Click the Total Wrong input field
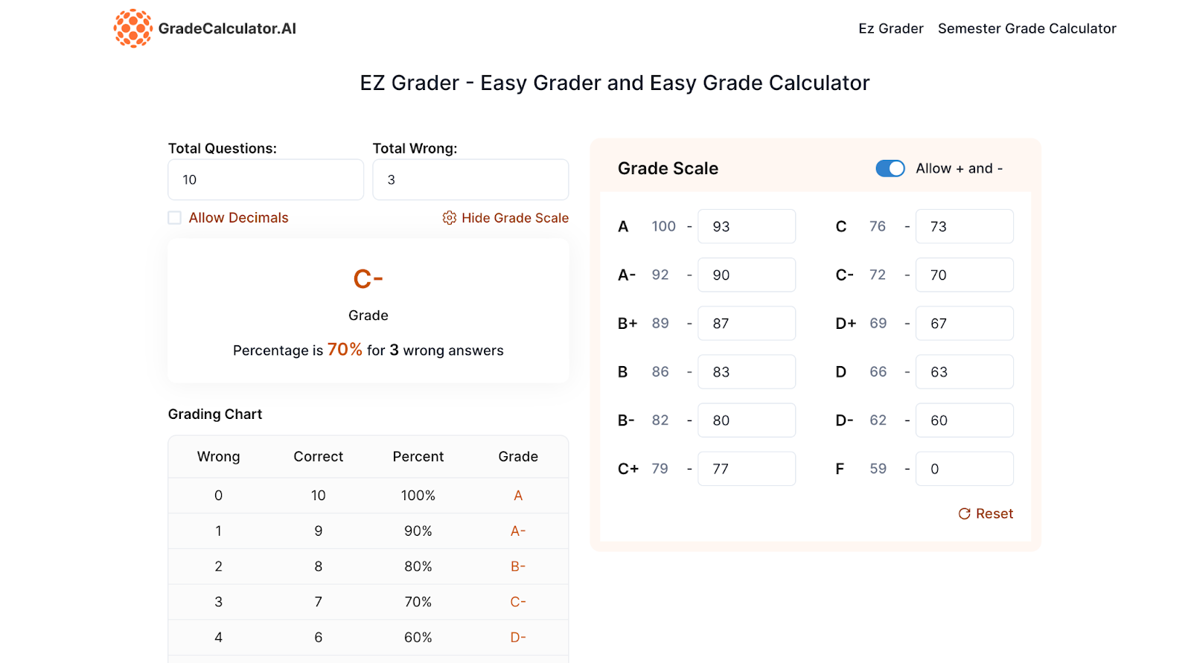Image resolution: width=1191 pixels, height=663 pixels. (x=470, y=179)
